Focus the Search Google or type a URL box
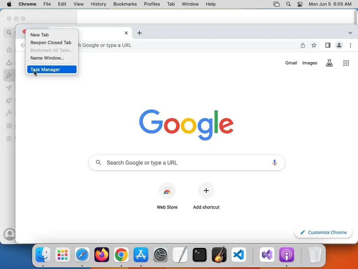This screenshot has height=269, width=358. pos(187,163)
